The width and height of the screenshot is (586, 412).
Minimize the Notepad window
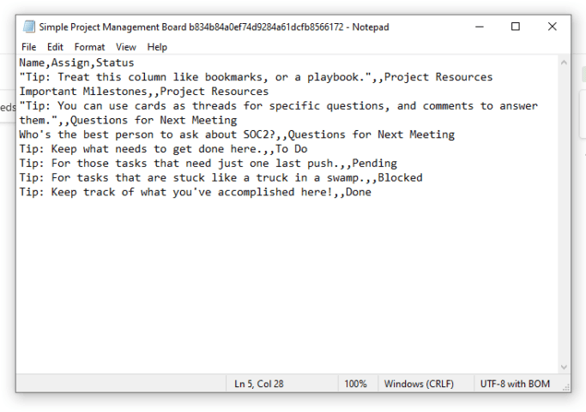(x=480, y=27)
